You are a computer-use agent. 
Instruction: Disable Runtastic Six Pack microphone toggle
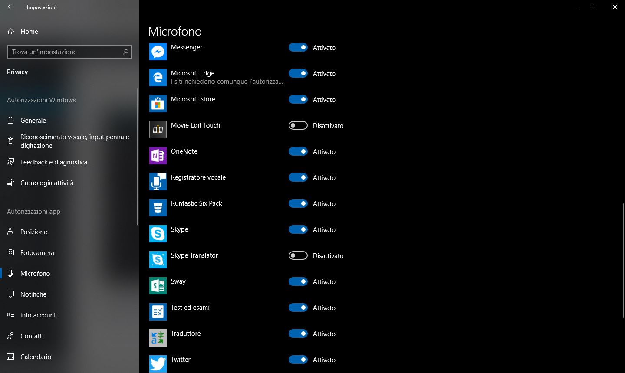pyautogui.click(x=298, y=203)
